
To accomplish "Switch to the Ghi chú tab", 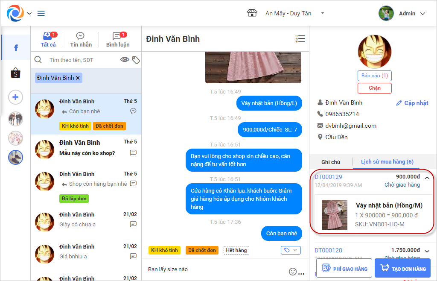I will (331, 162).
